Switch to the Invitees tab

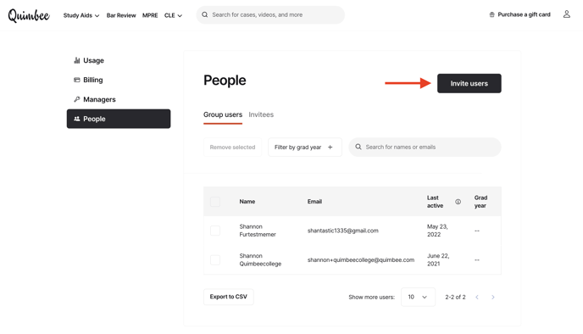[x=261, y=114]
